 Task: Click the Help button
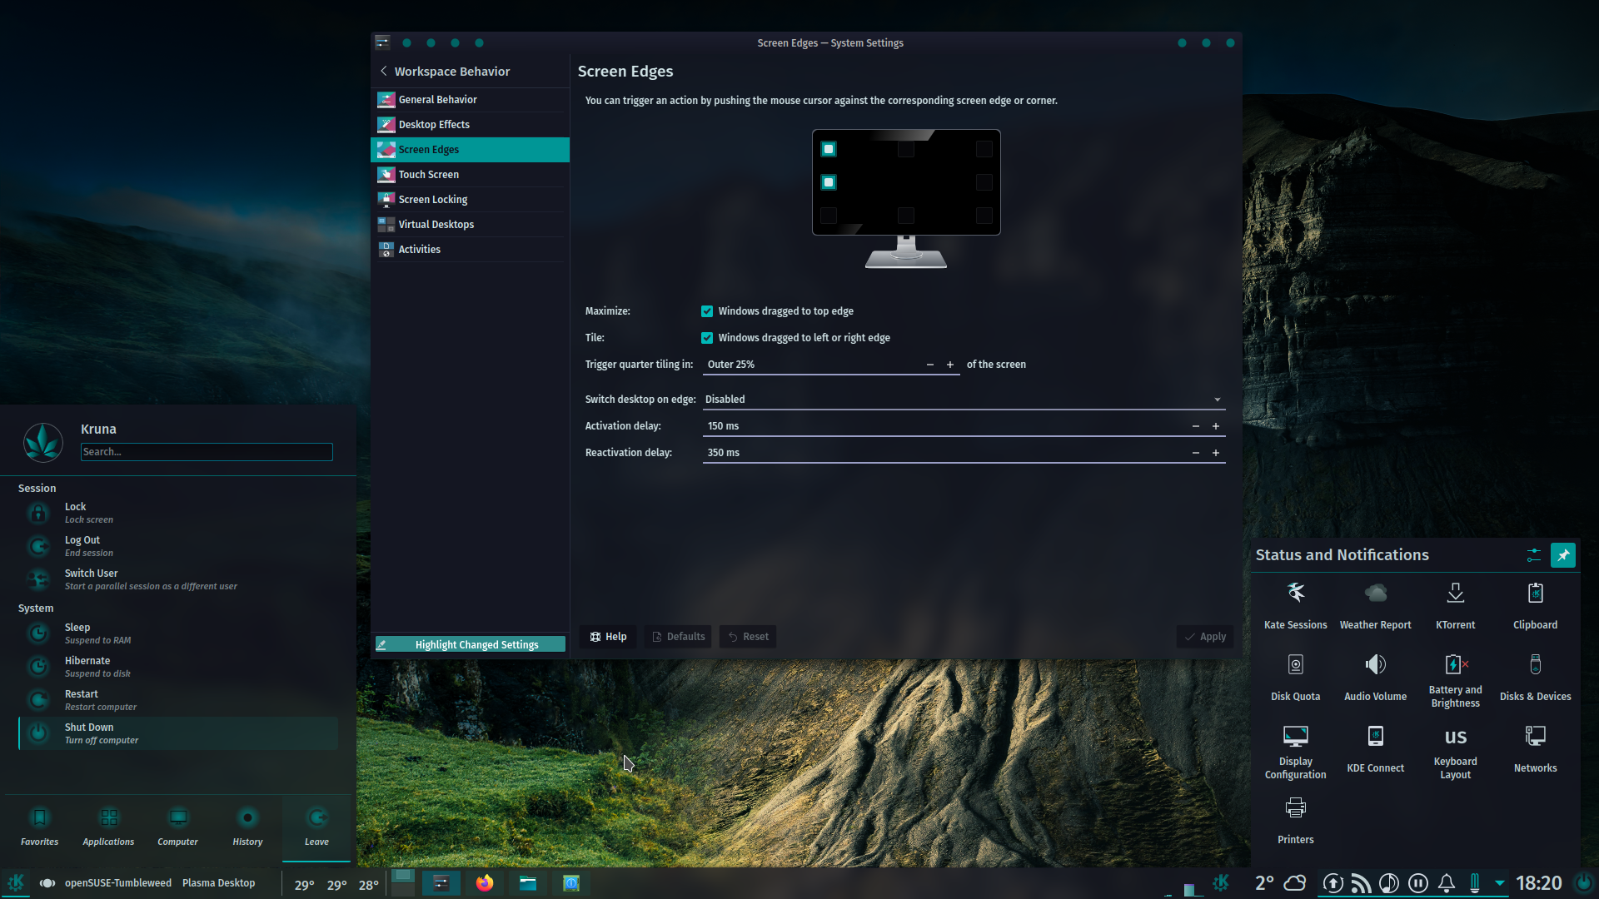(x=608, y=637)
